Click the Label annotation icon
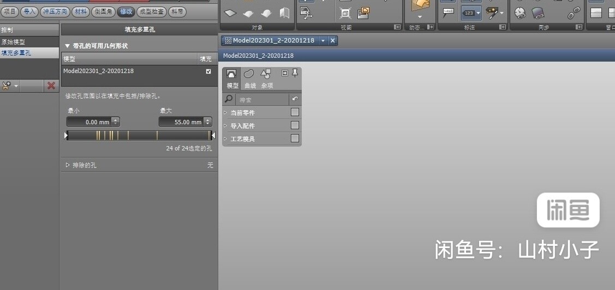The width and height of the screenshot is (615, 290). [x=449, y=13]
